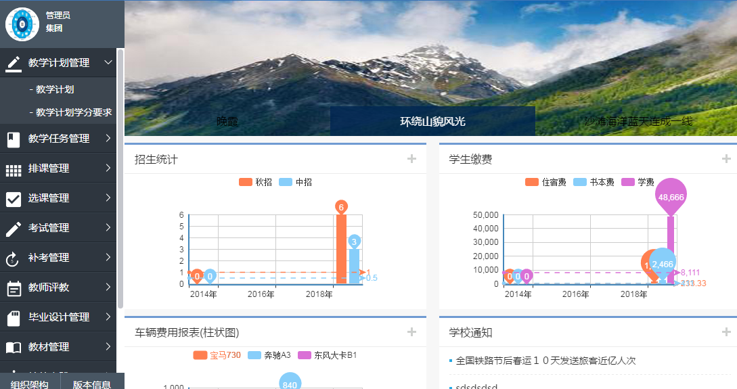This screenshot has height=389, width=737.
Task: Click the 排课管理 grid icon
Action: (14, 169)
